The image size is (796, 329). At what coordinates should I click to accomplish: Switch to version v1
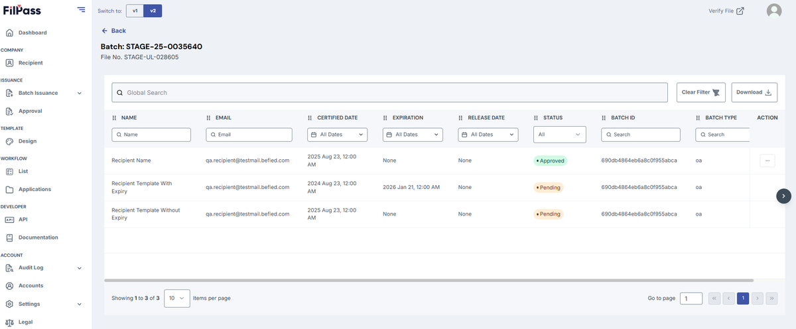point(135,11)
